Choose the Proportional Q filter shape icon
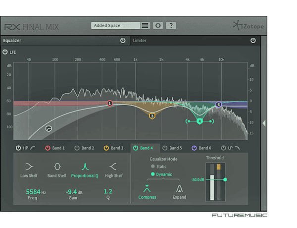This screenshot has height=228, width=297. click(x=85, y=167)
